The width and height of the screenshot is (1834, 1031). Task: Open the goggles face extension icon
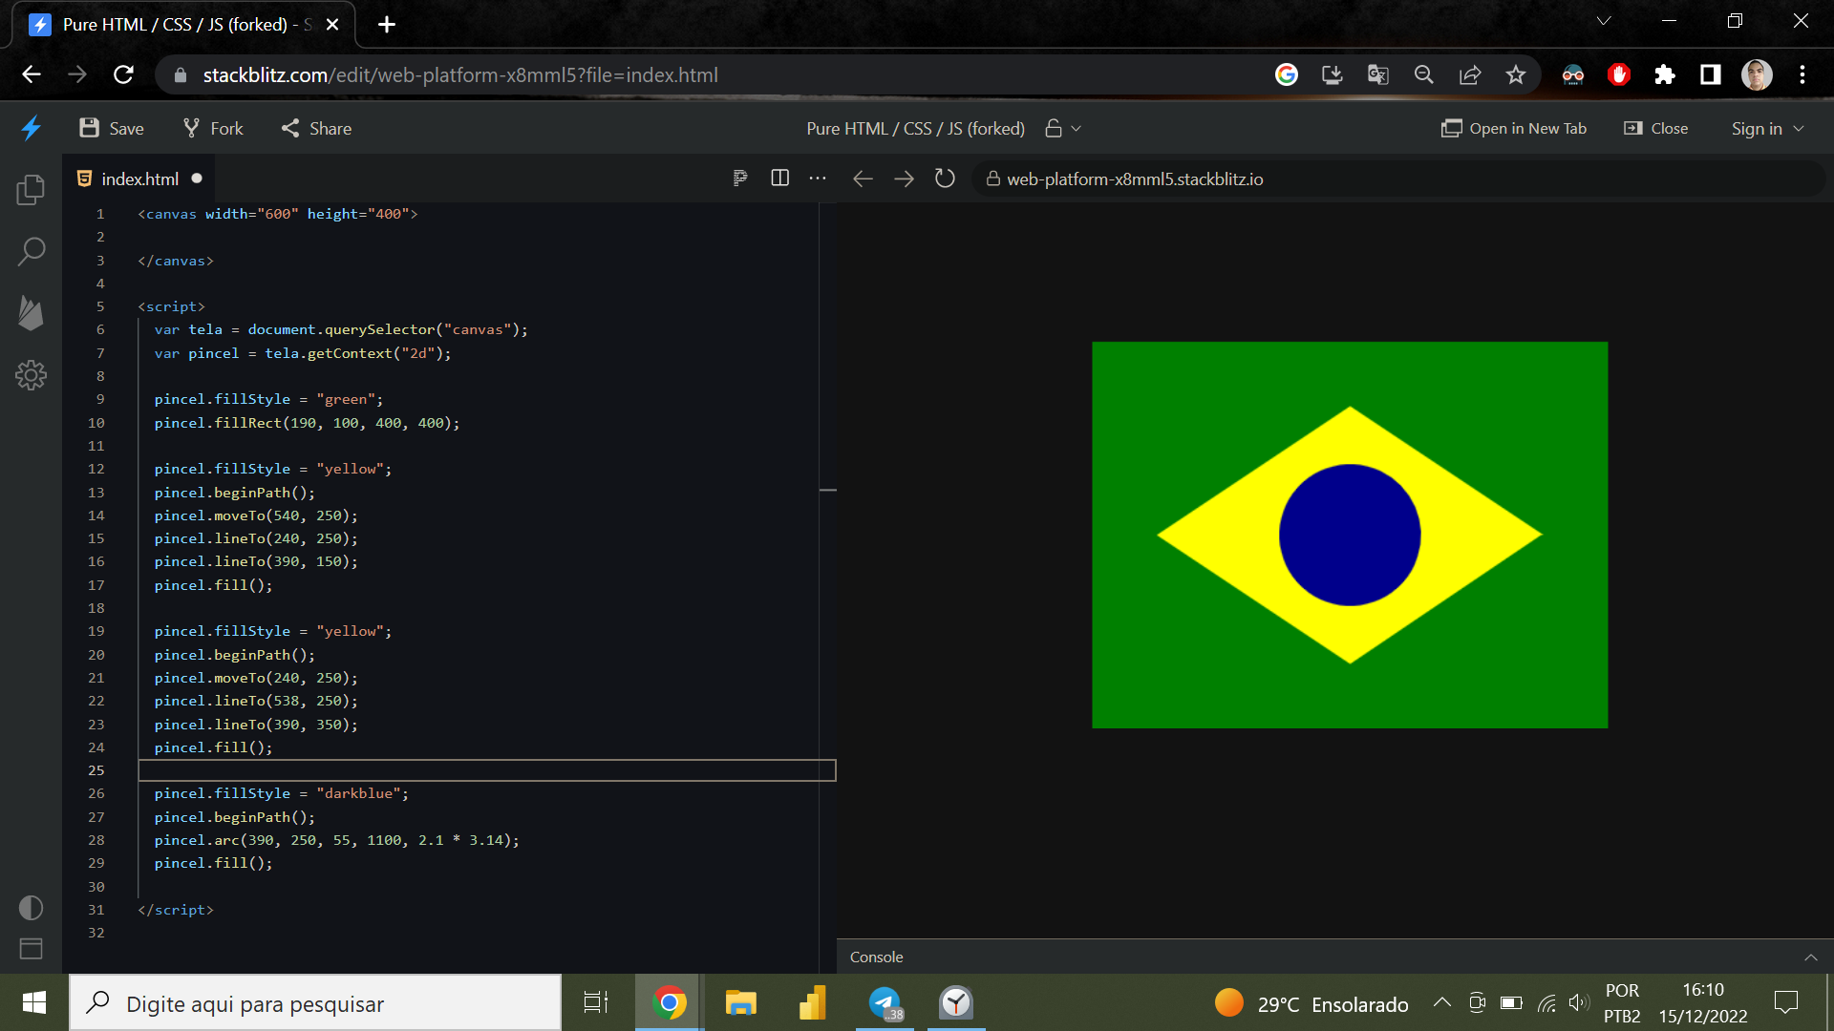click(1572, 74)
